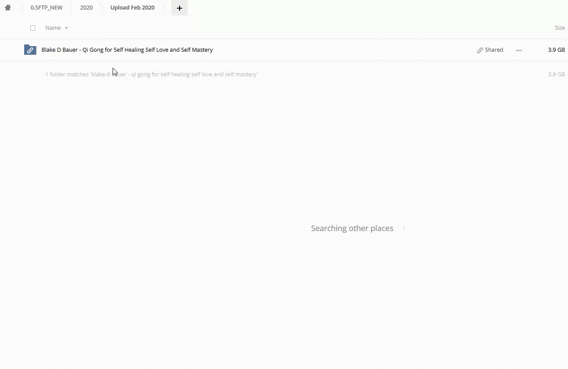Click the plus New button
568x369 pixels.
coord(179,8)
